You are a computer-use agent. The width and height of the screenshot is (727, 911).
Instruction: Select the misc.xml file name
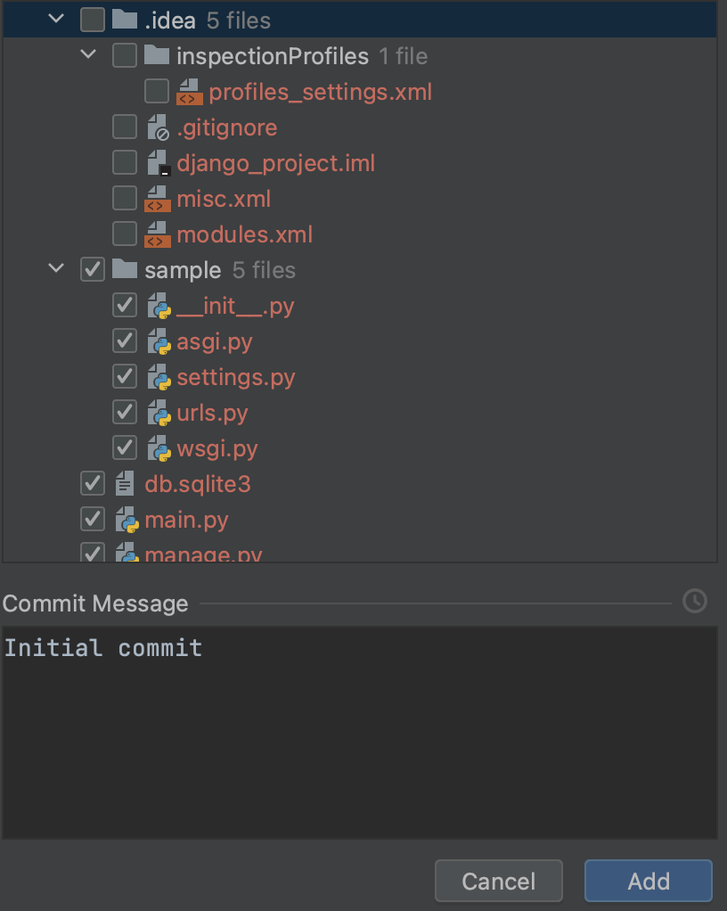tap(224, 199)
